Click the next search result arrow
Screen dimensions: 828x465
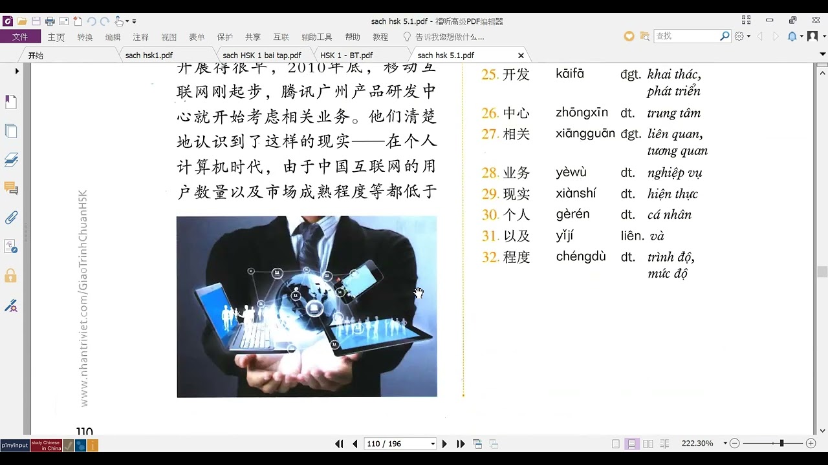(x=776, y=36)
